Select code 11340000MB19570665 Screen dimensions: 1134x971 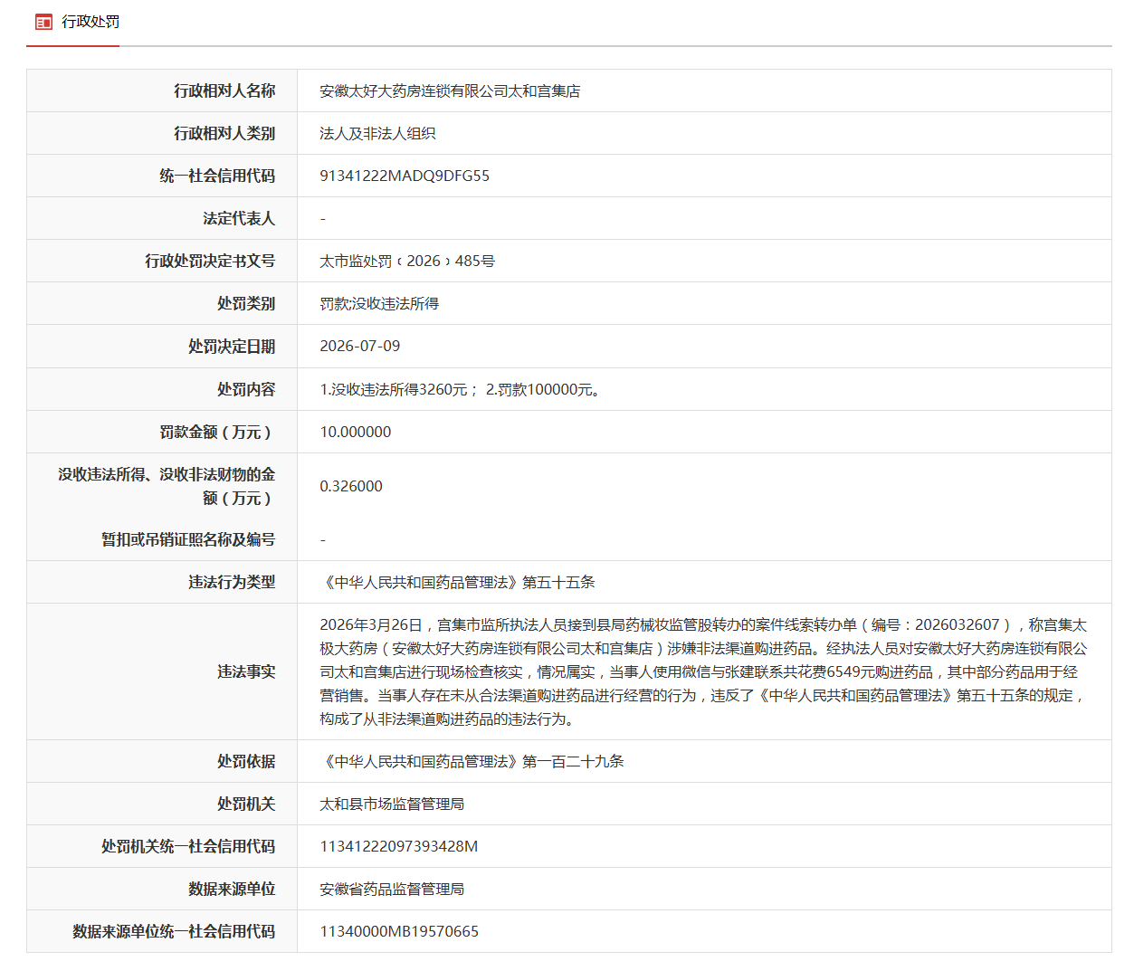point(399,931)
